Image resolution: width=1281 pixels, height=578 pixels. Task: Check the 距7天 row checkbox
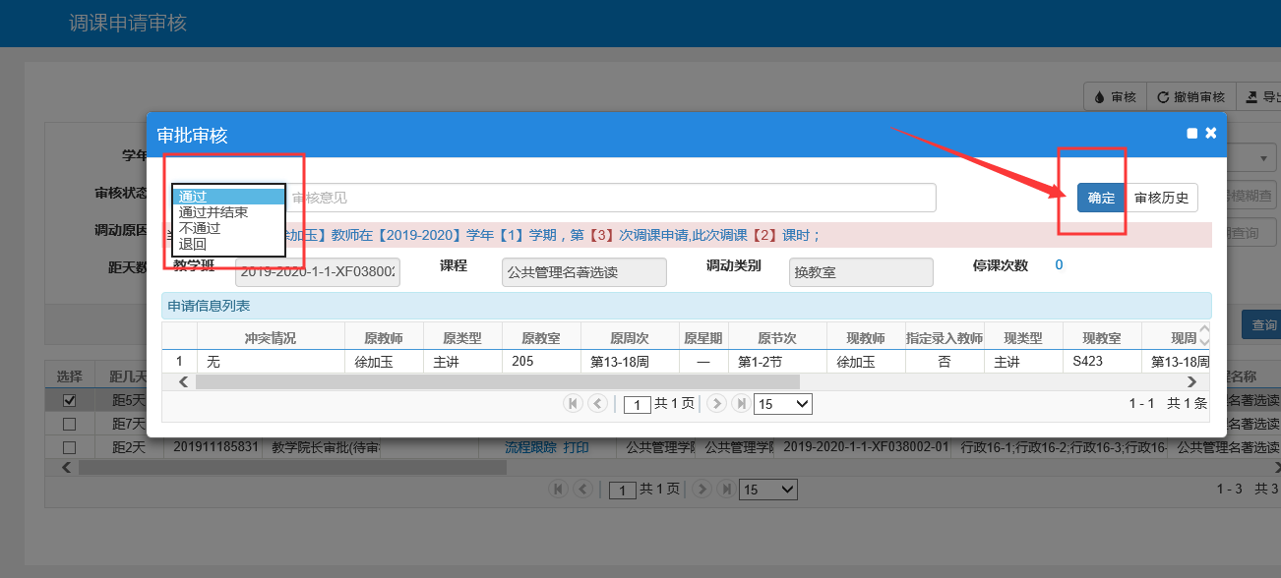69,424
